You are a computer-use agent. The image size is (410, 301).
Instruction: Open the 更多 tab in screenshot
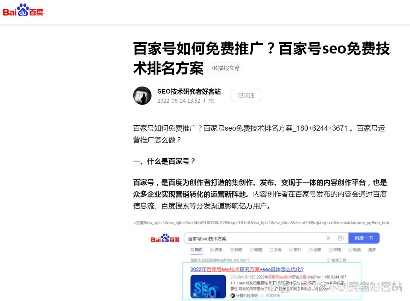click(372, 250)
